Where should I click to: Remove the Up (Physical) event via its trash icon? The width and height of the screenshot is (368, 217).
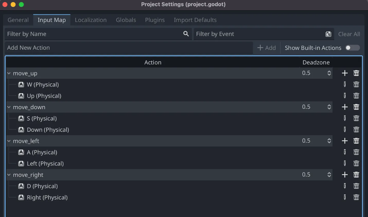pyautogui.click(x=356, y=96)
